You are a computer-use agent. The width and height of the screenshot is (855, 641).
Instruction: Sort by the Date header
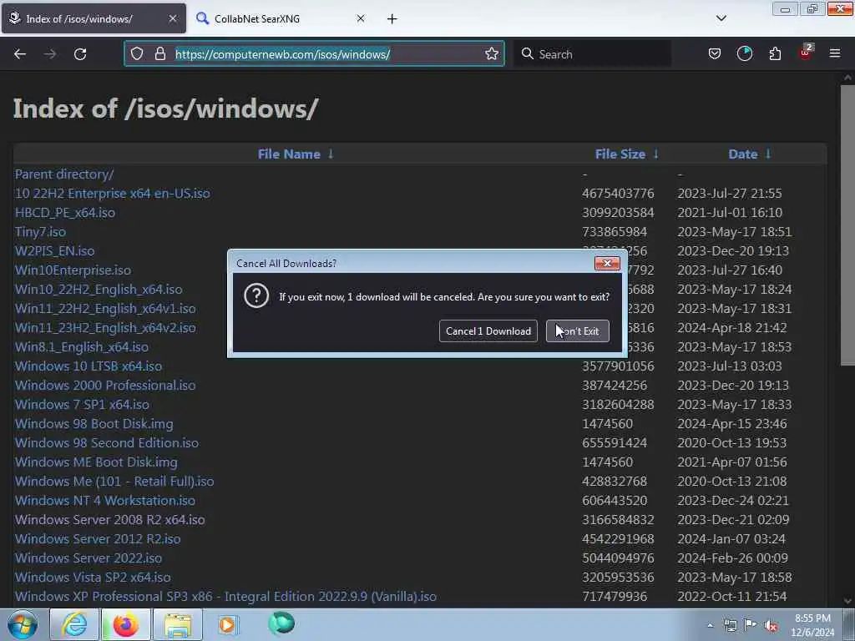[742, 154]
